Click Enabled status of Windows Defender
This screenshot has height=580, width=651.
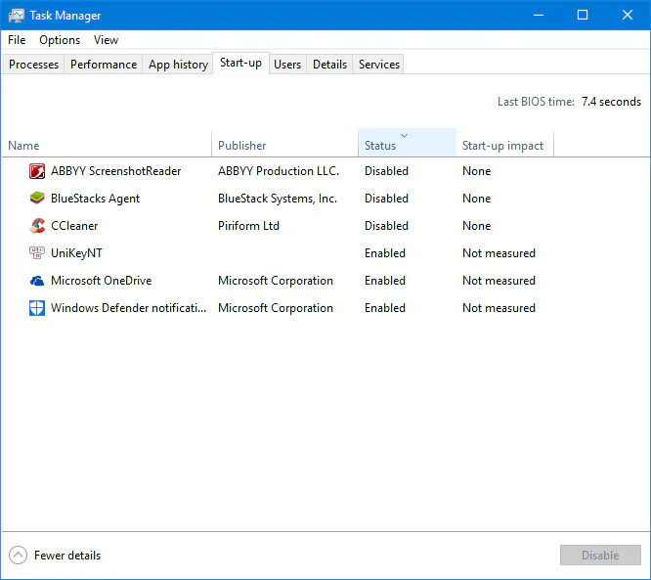pyautogui.click(x=385, y=308)
